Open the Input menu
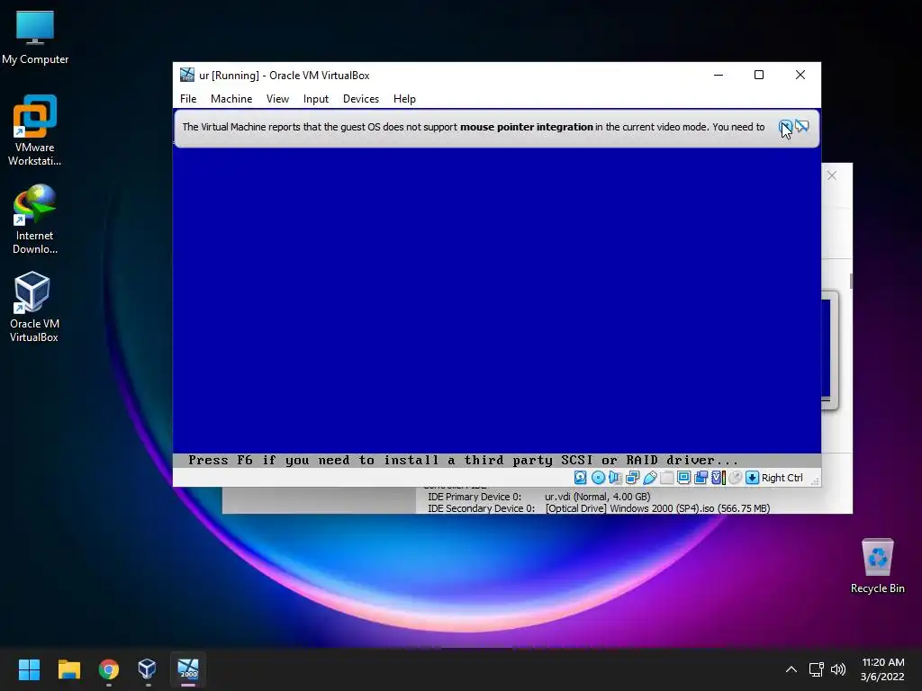Screen dimensions: 922x691 point(316,99)
